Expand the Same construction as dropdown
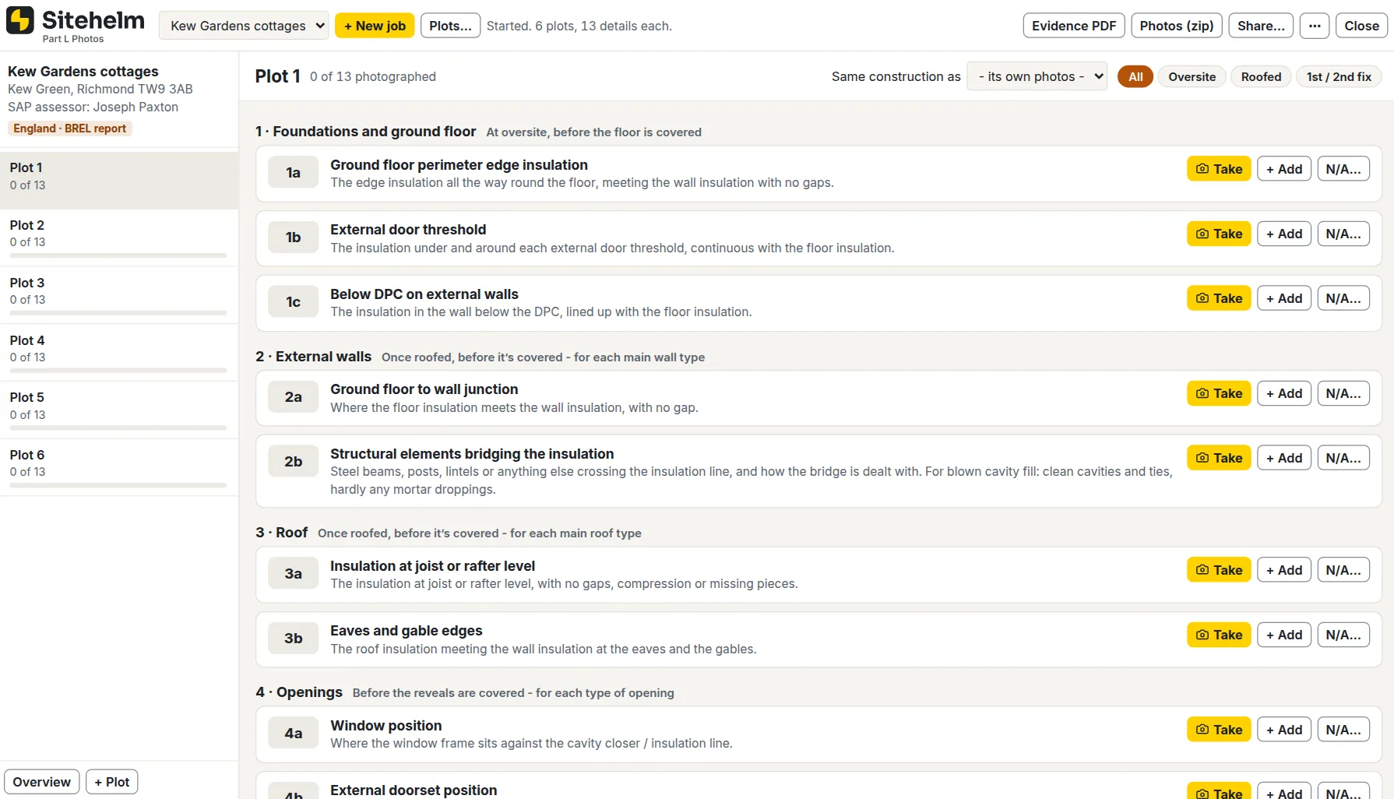Screen dimensions: 1394x799 1037,76
